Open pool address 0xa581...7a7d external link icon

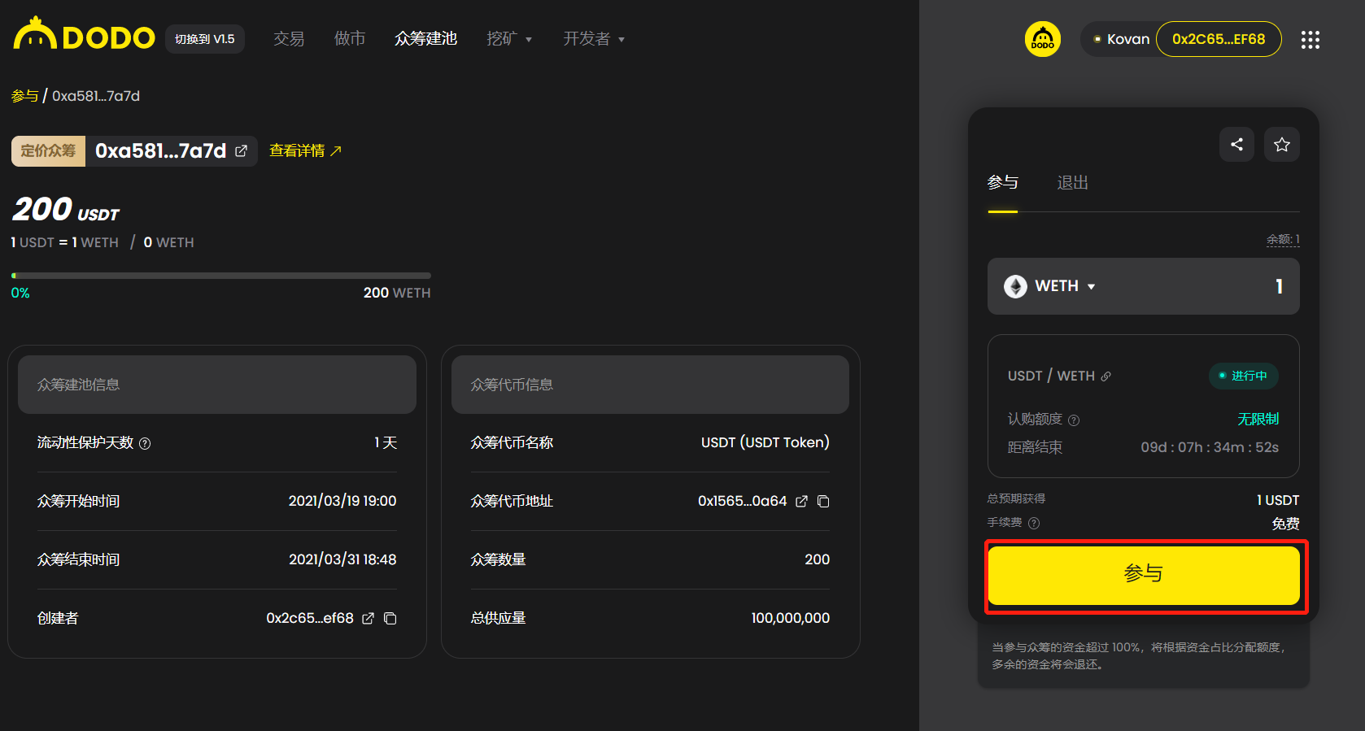coord(242,151)
